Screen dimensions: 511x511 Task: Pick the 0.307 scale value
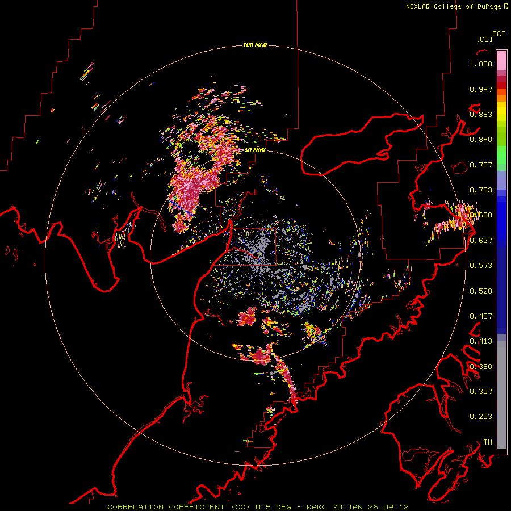point(481,392)
